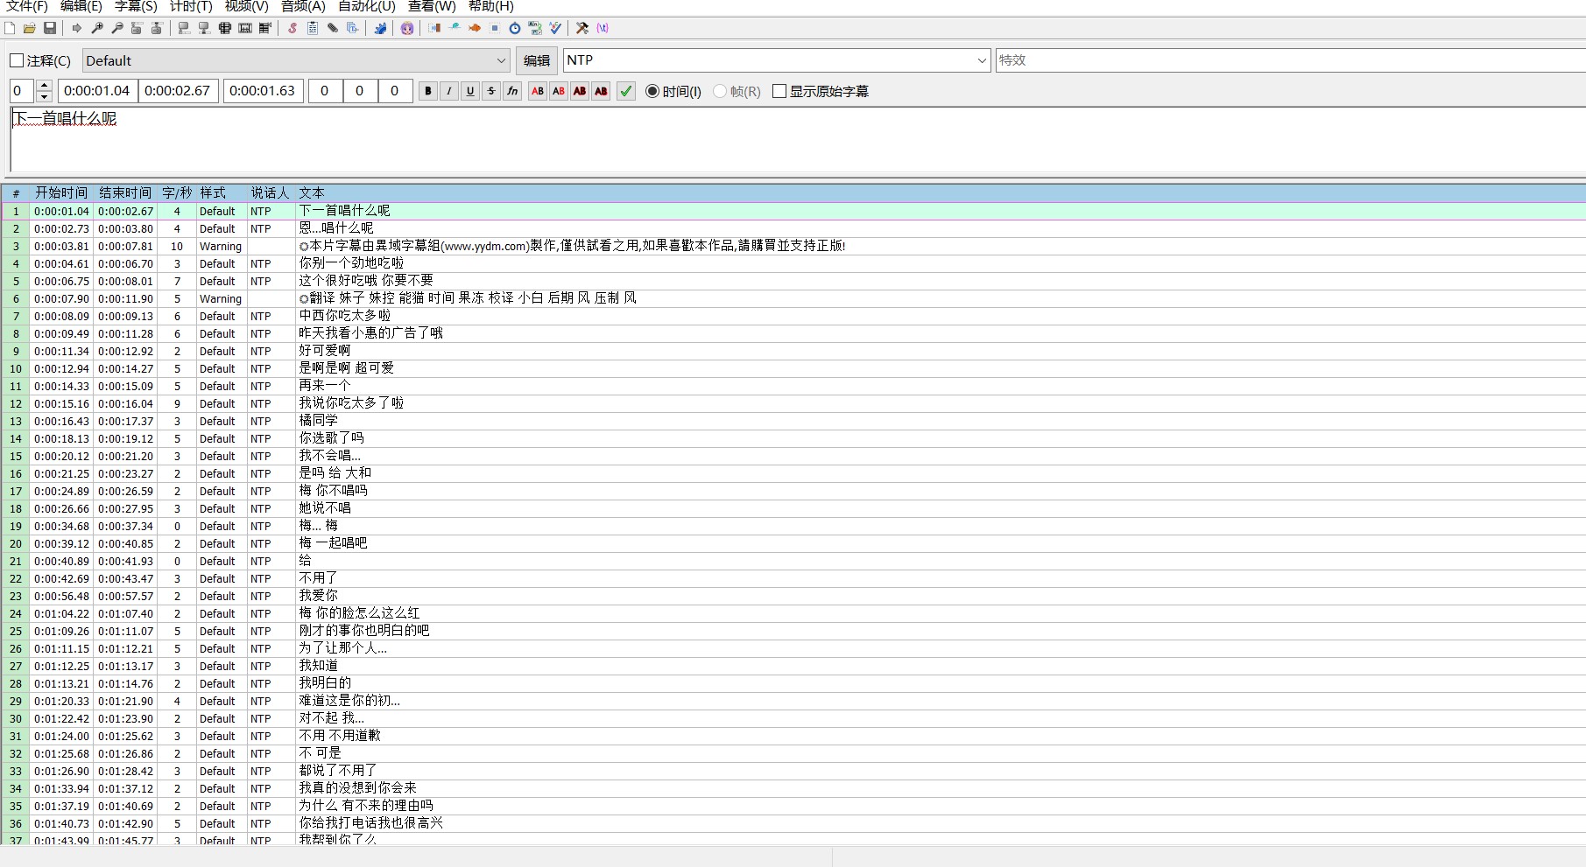This screenshot has width=1586, height=867.
Task: Open the spell checker checkmark icon
Action: [x=555, y=28]
